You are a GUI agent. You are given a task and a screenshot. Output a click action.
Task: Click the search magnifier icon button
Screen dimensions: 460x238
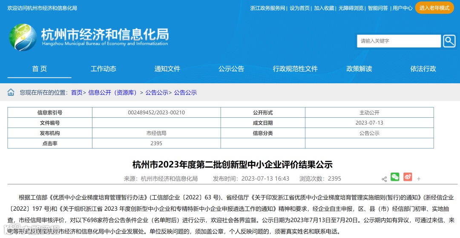coord(449,41)
